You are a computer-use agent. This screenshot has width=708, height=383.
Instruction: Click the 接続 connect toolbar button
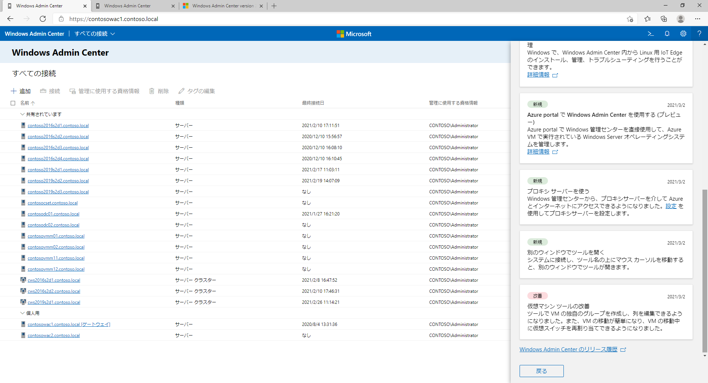(50, 91)
